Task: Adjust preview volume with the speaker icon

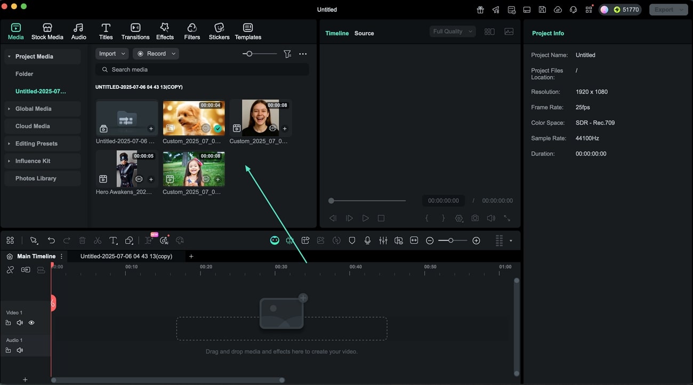Action: [x=491, y=218]
